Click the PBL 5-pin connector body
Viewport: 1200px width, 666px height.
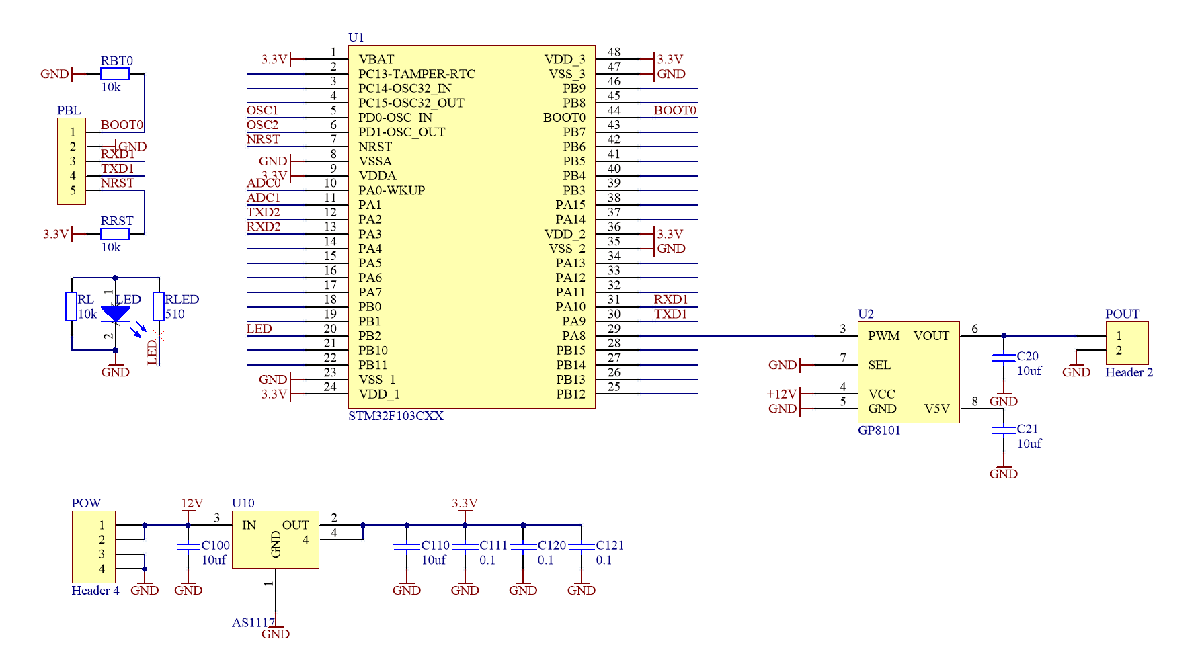71,161
